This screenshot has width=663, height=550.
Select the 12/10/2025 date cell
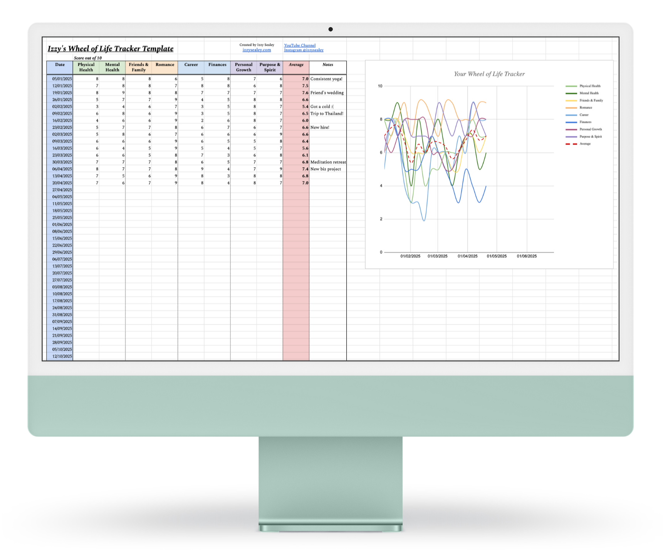(60, 356)
